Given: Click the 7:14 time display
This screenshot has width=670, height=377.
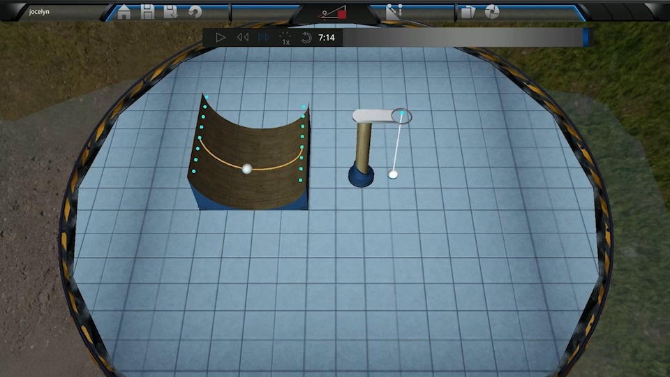Looking at the screenshot, I should click(327, 38).
